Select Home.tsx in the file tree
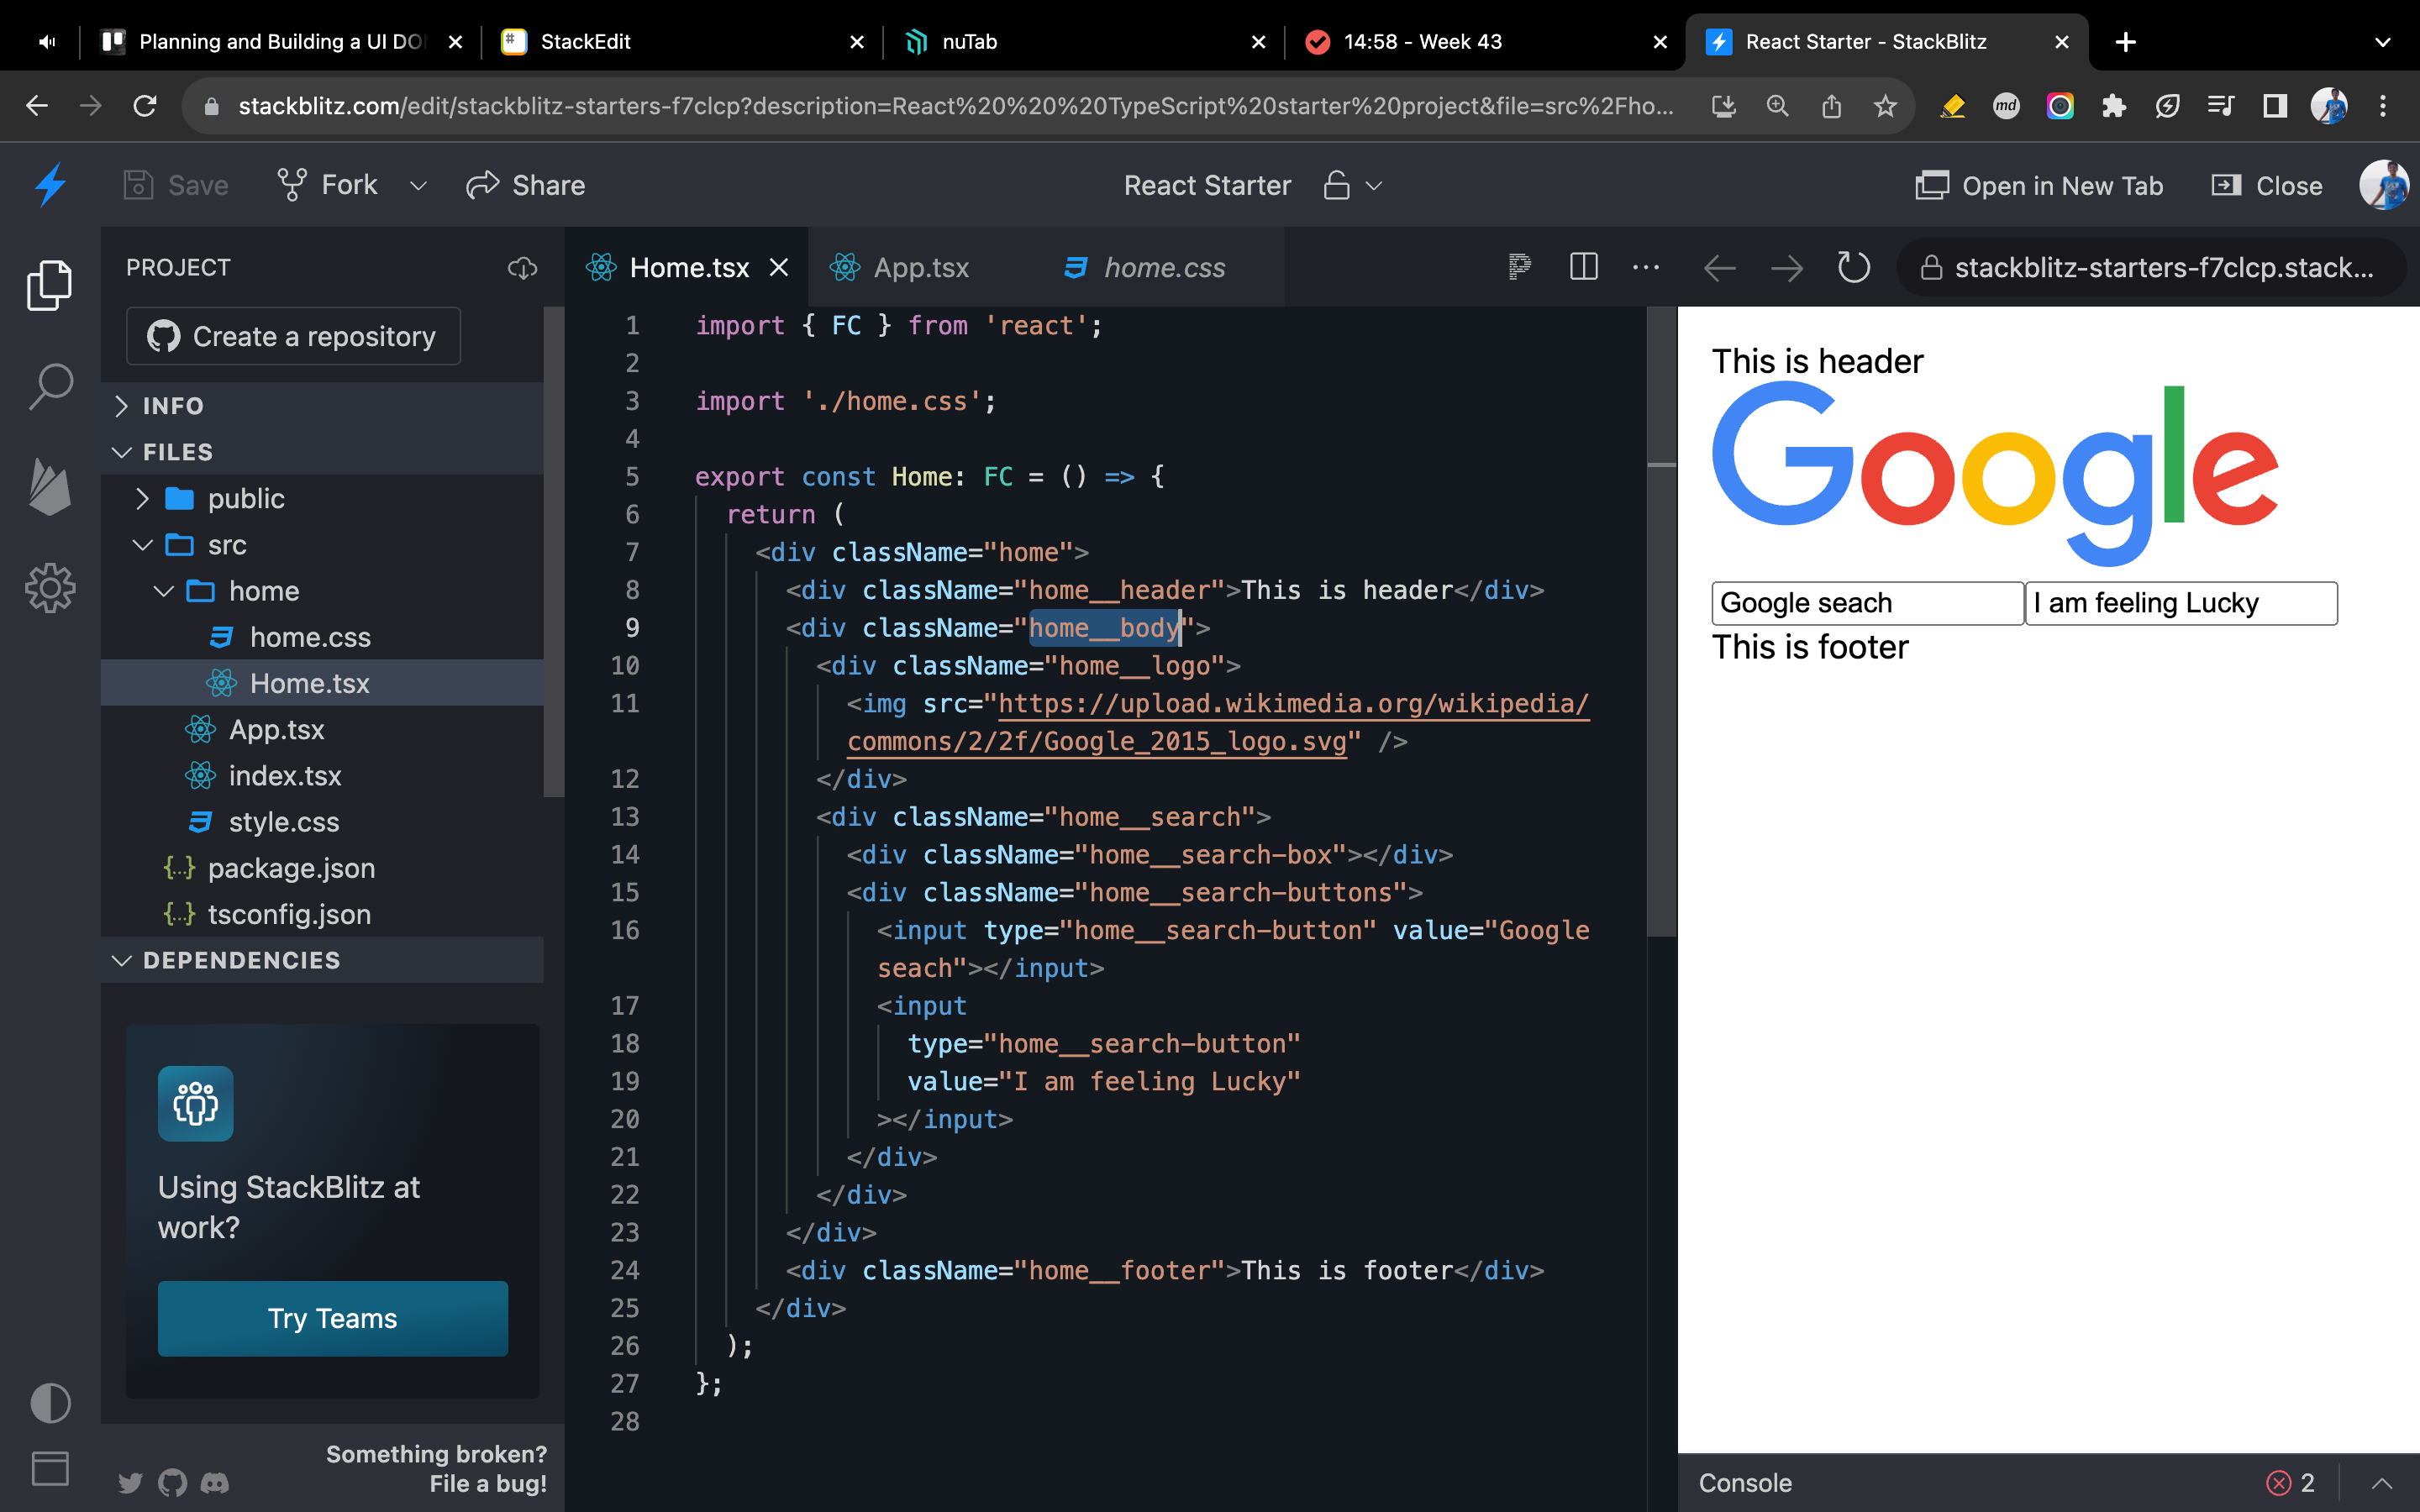This screenshot has height=1512, width=2420. pyautogui.click(x=322, y=683)
